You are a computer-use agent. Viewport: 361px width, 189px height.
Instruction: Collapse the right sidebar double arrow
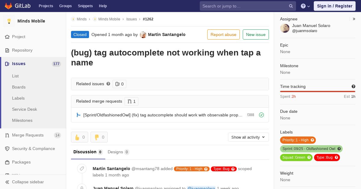pos(354,19)
